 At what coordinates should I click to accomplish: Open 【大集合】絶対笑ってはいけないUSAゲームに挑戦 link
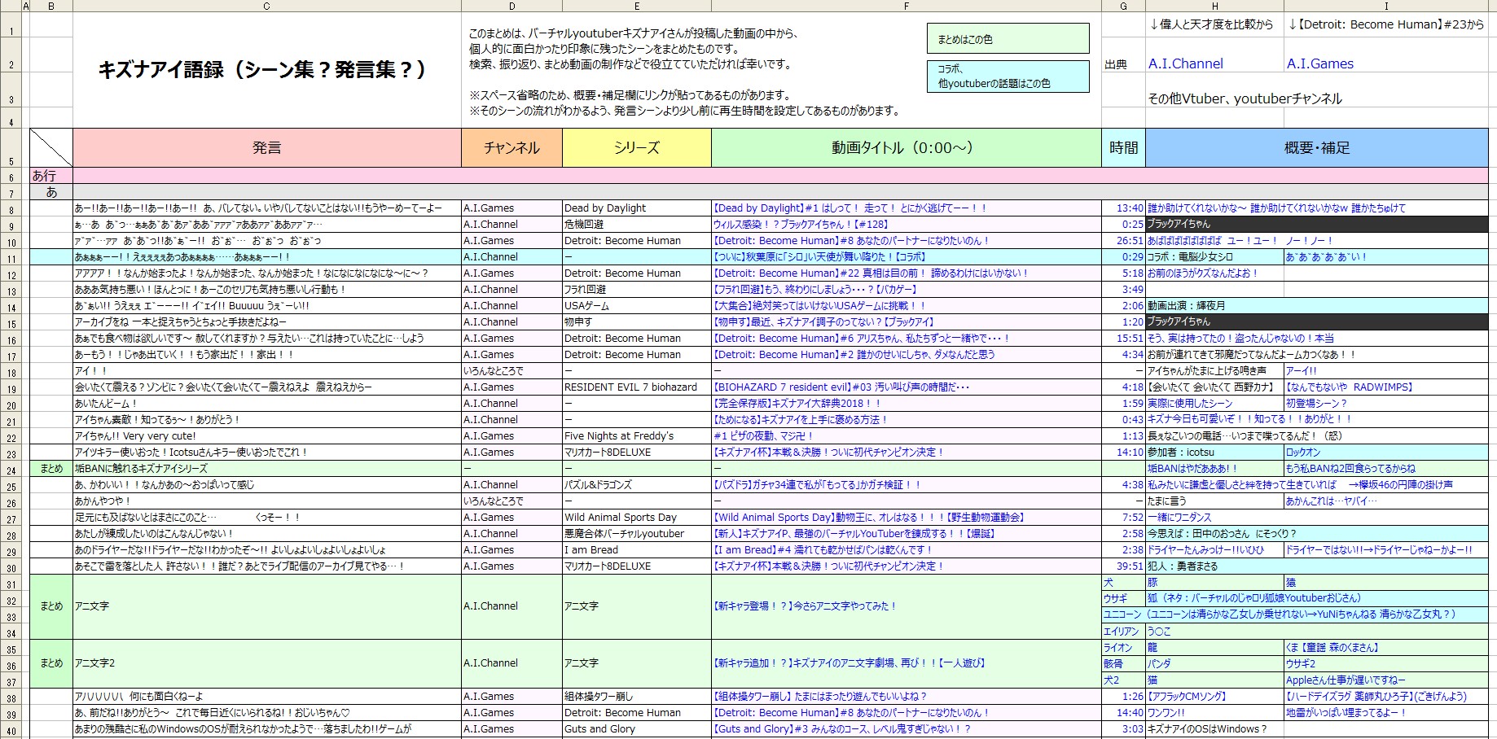coord(819,306)
